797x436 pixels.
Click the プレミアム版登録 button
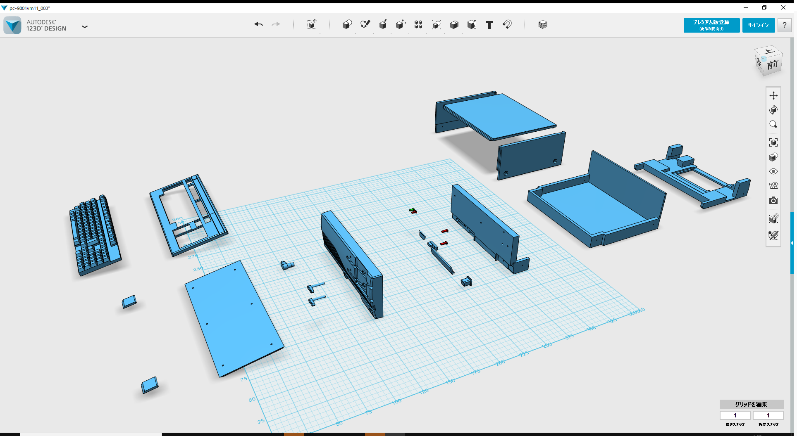tap(711, 25)
